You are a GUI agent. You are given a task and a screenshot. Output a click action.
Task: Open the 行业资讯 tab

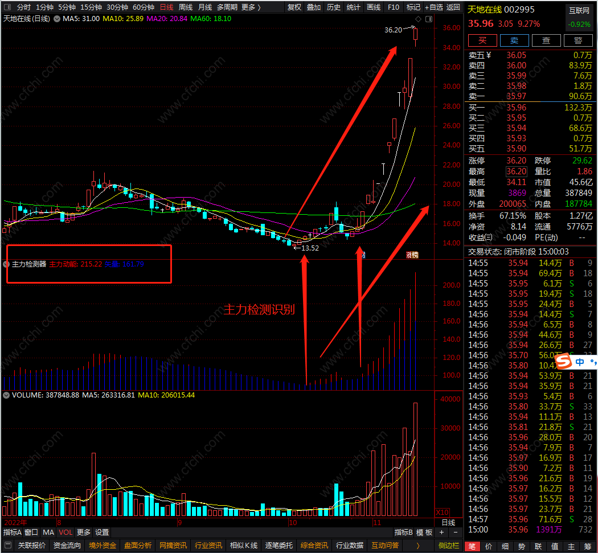click(208, 546)
